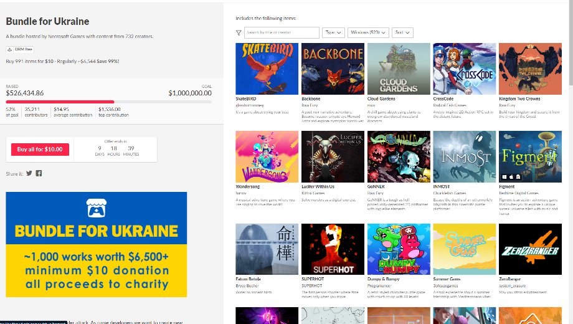Expand the Windows (523) platform dropdown
573x324 pixels.
point(368,32)
